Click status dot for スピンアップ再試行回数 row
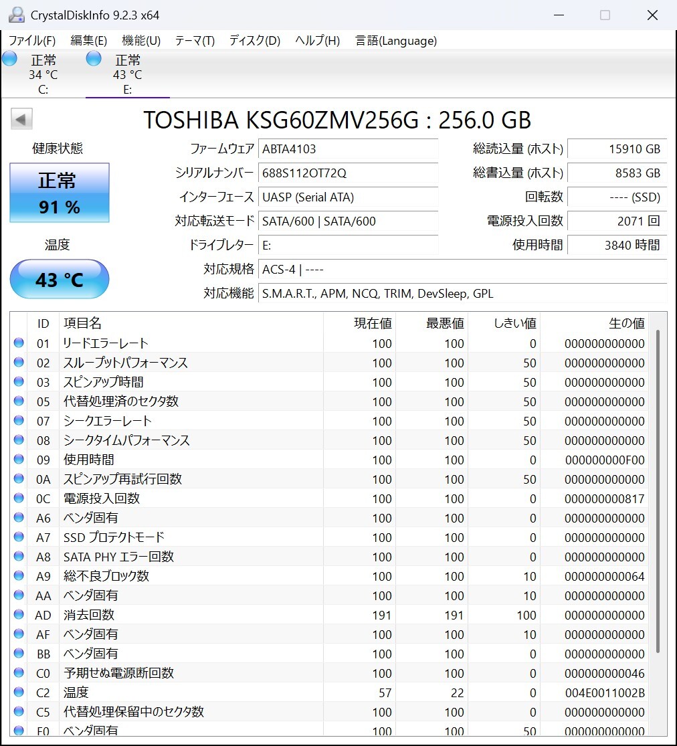Screen dimensions: 677x746 click(x=19, y=478)
